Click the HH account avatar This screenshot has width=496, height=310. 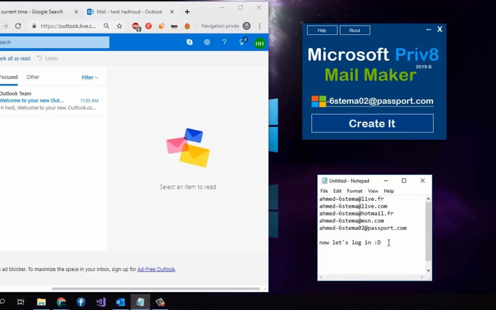click(x=259, y=43)
